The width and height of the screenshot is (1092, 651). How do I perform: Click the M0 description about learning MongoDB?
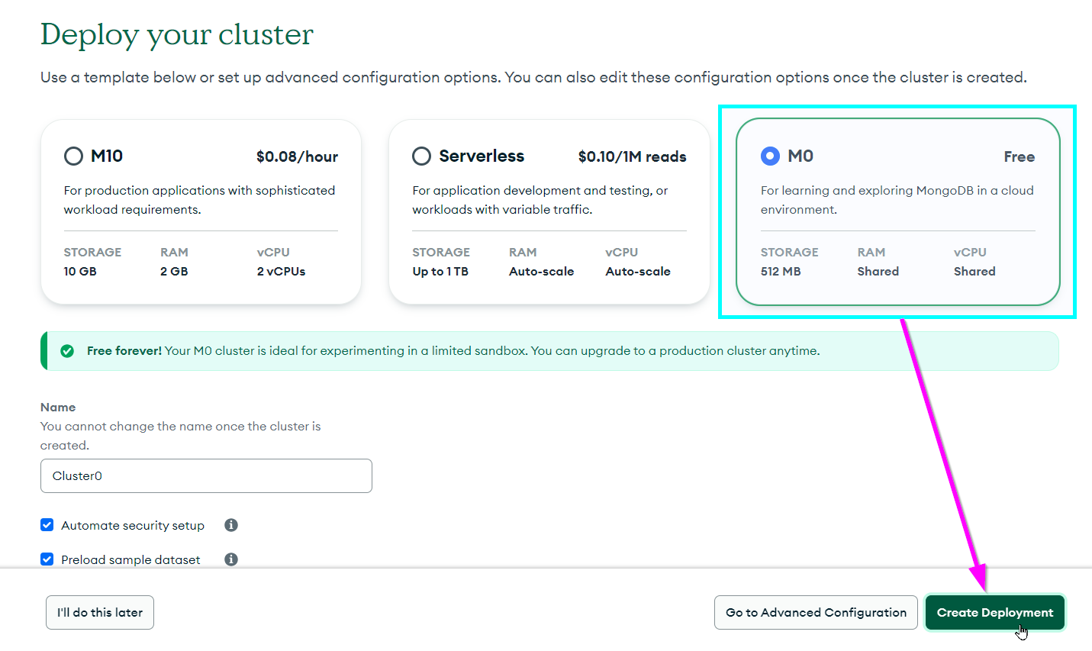(x=897, y=200)
